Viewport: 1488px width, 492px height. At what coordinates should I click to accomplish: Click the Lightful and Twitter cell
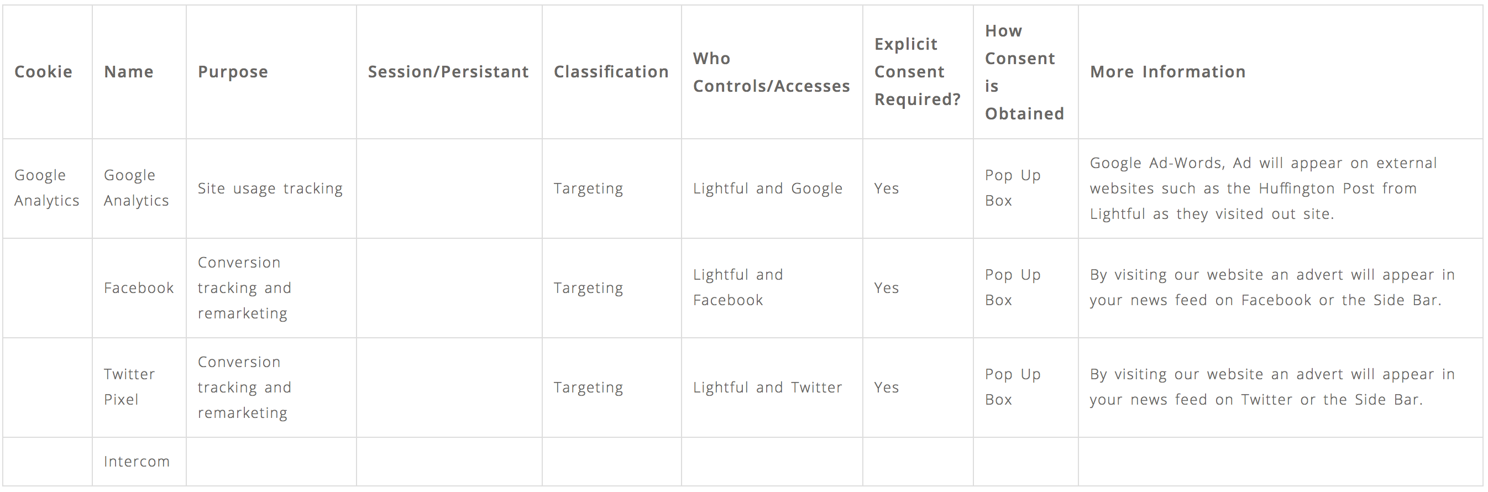(767, 387)
